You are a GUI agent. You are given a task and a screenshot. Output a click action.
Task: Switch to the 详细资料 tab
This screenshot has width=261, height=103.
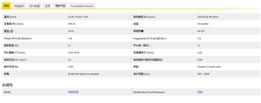coord(19,6)
